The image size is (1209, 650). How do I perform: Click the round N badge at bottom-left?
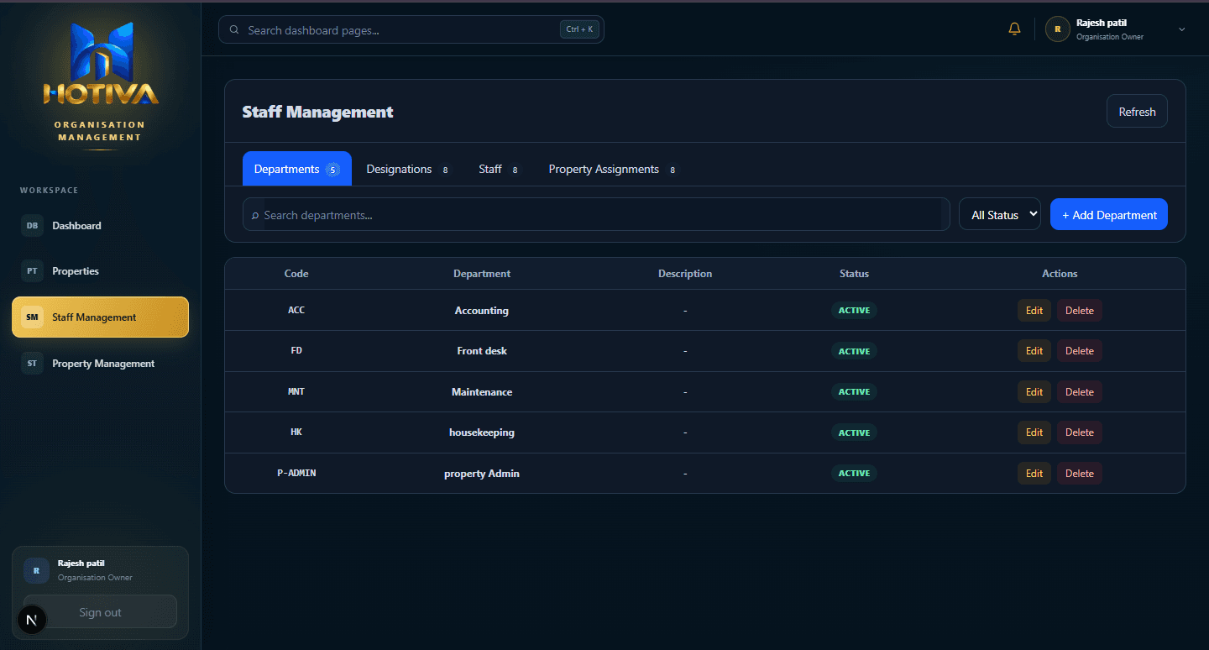click(32, 621)
